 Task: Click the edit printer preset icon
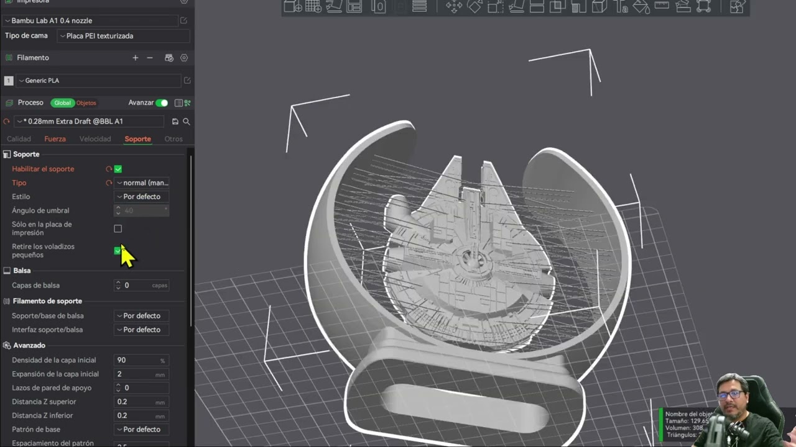pyautogui.click(x=183, y=20)
